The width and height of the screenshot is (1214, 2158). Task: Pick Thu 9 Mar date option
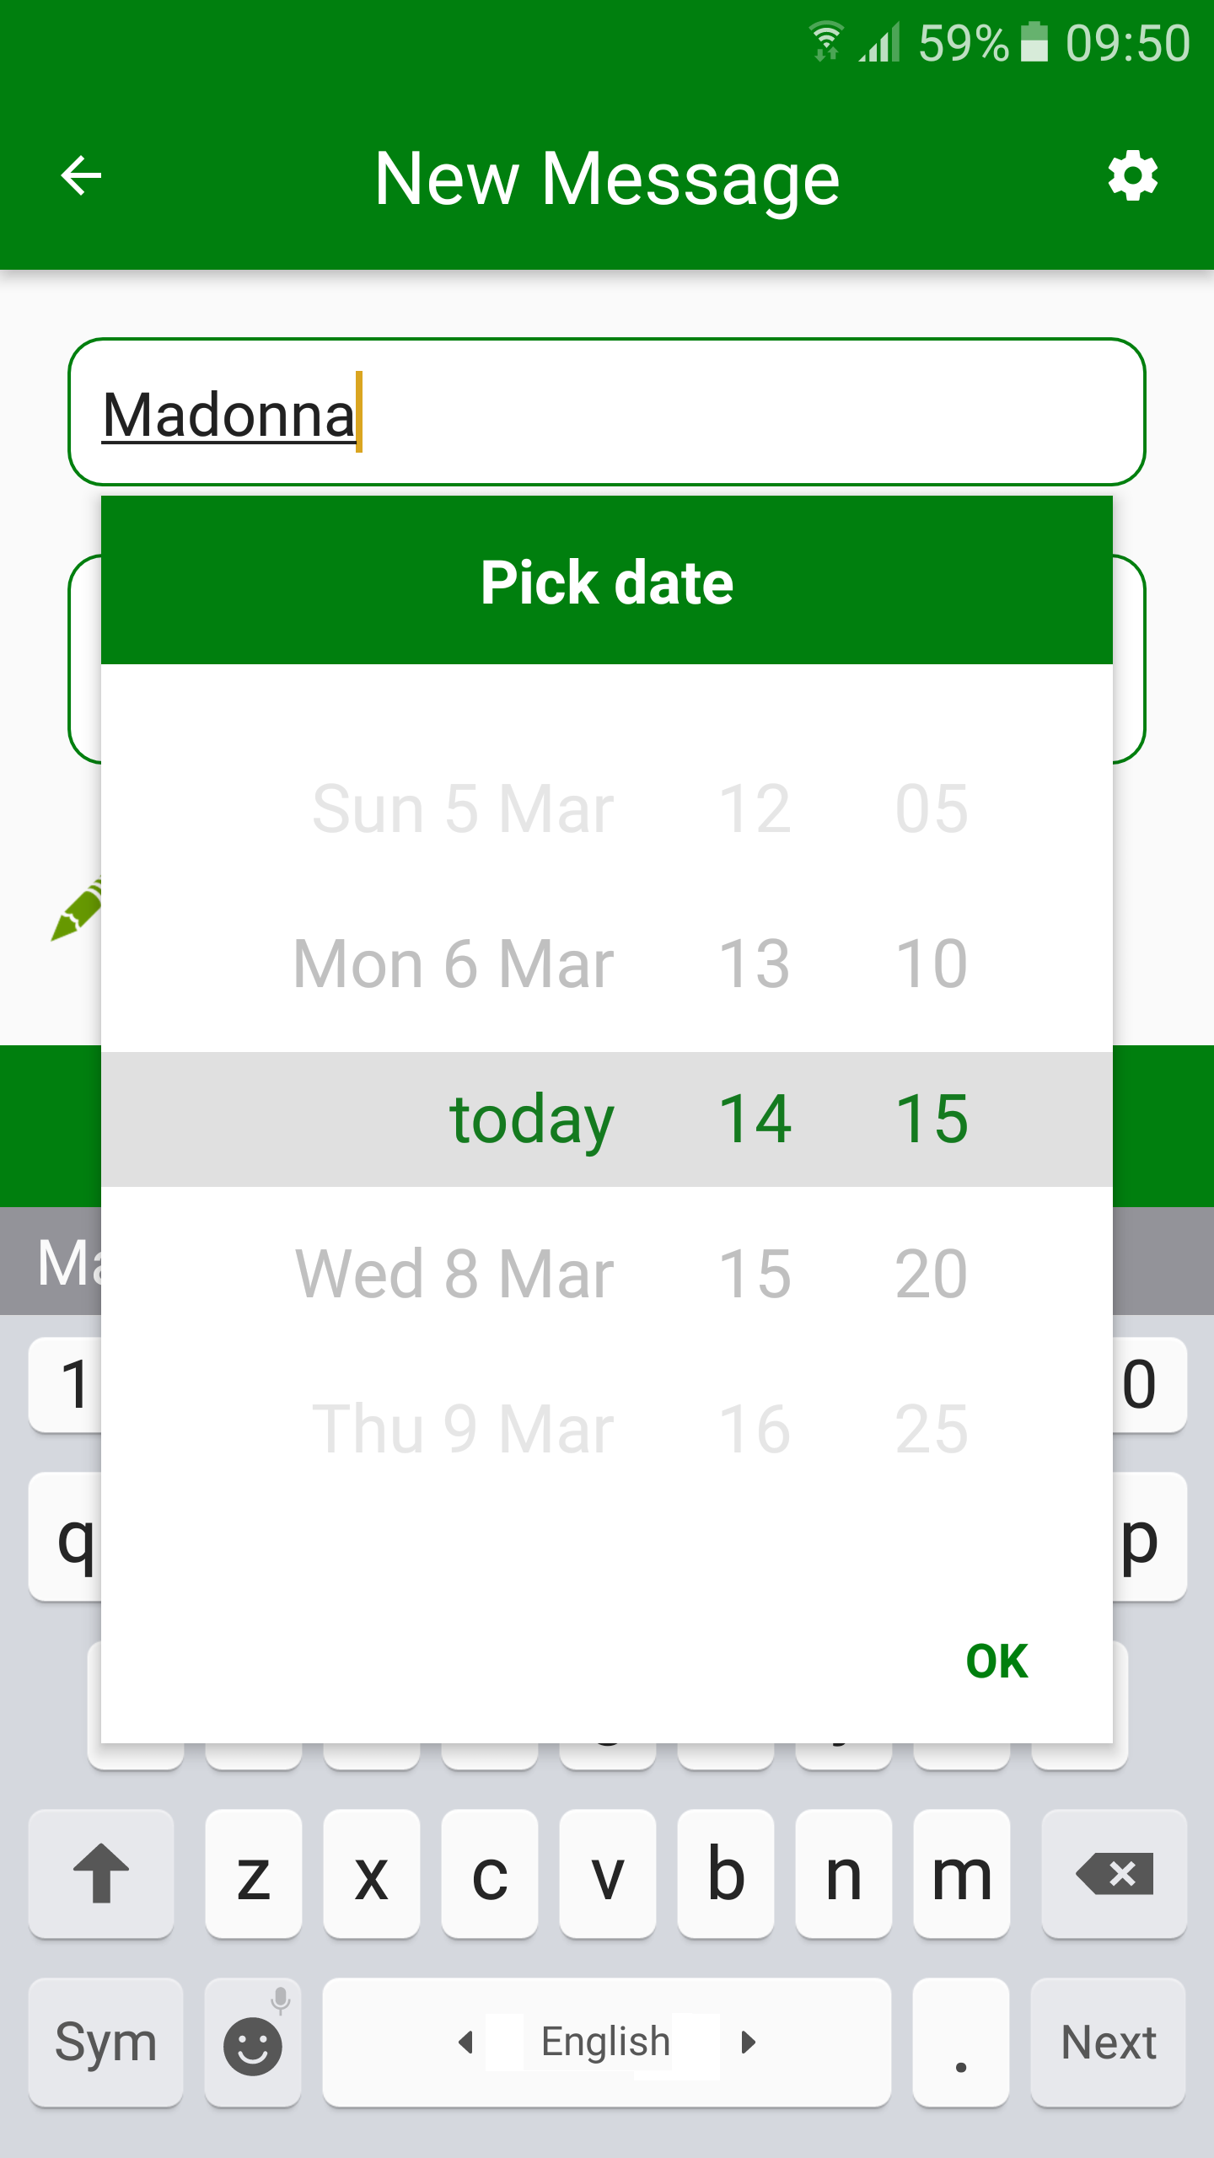tap(463, 1429)
